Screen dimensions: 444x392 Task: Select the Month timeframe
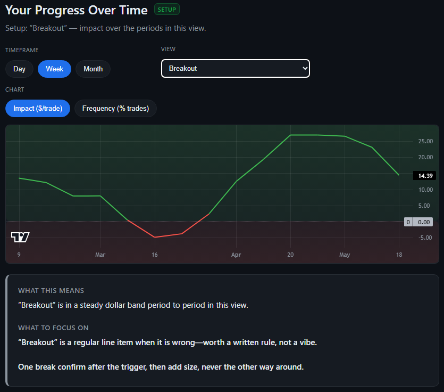pos(93,69)
